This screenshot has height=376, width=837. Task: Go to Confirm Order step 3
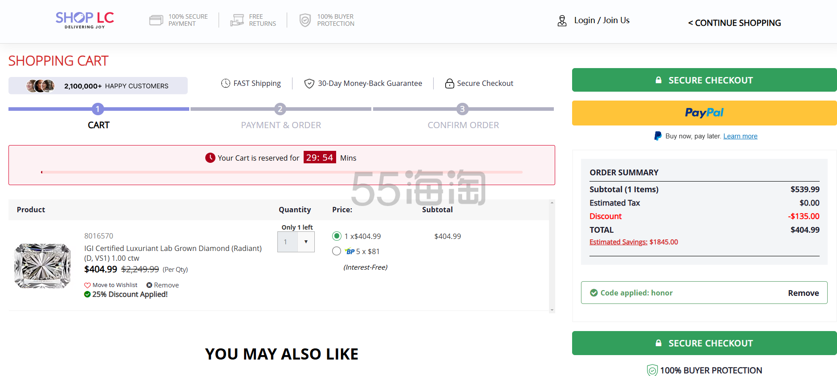click(462, 109)
